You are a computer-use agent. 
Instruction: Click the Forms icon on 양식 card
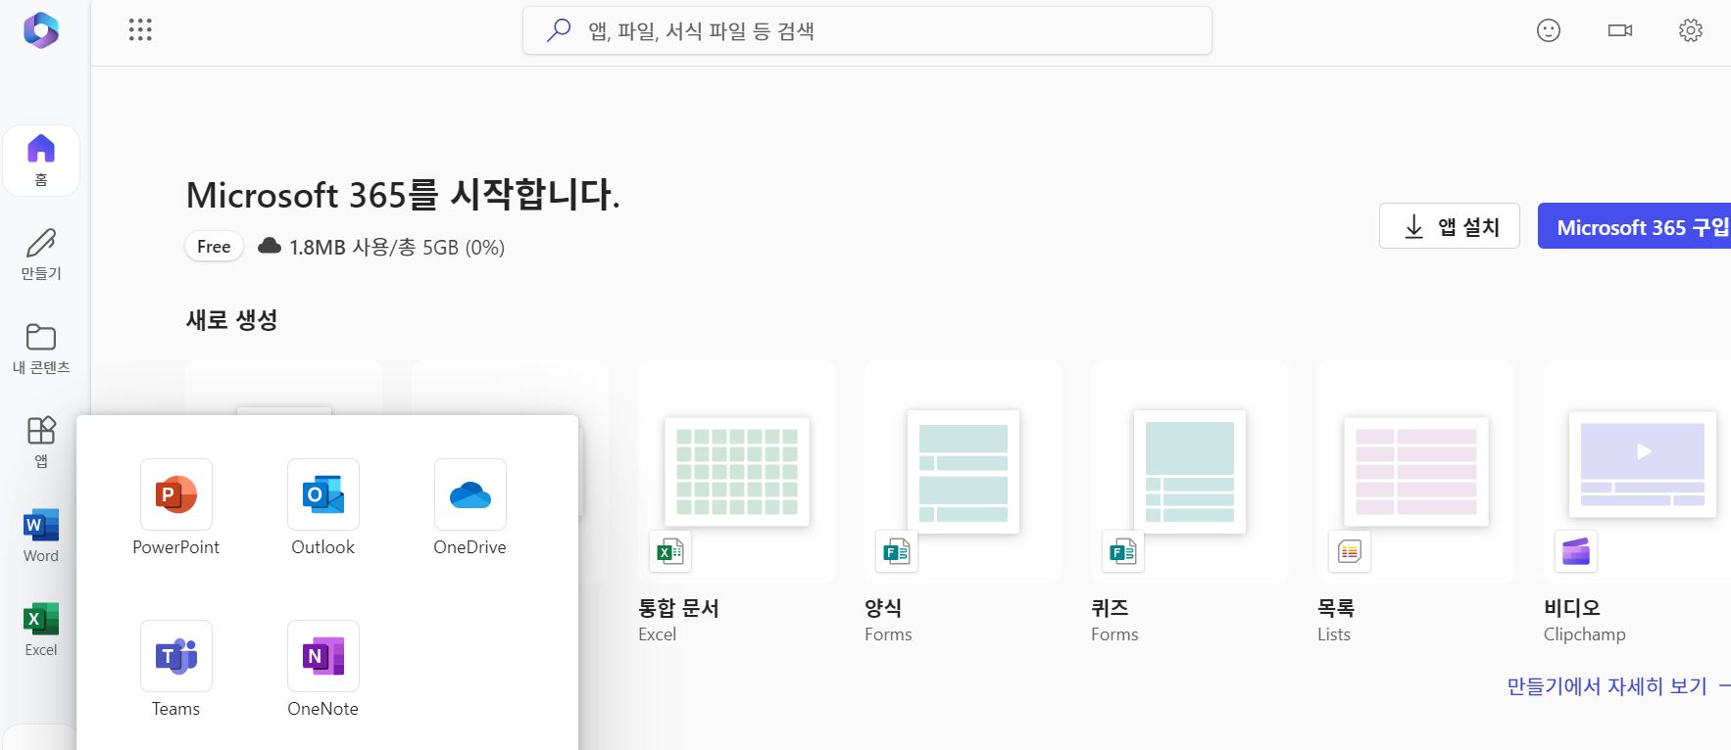pos(897,552)
